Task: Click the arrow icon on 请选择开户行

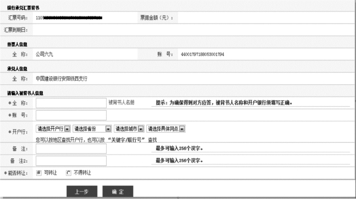Action: coord(67,129)
